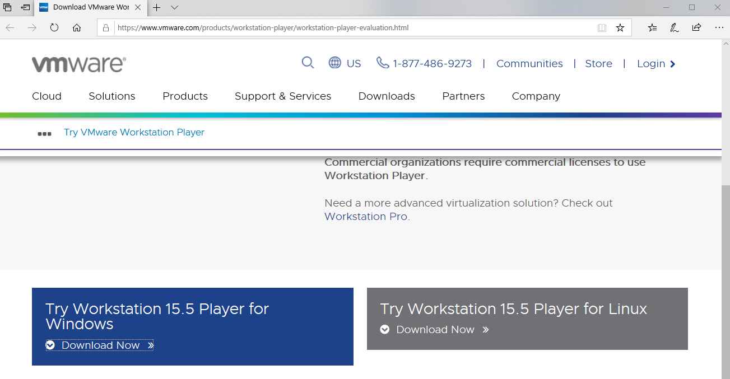Viewport: 730px width, 379px height.
Task: Click the add notes pen icon
Action: (675, 27)
